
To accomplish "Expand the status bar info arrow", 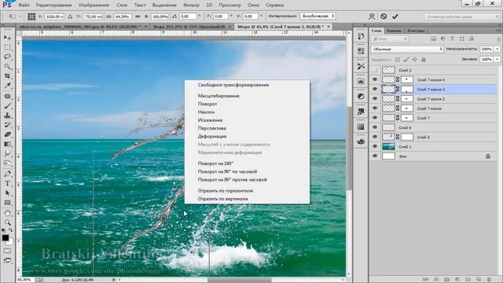I will pos(113,280).
